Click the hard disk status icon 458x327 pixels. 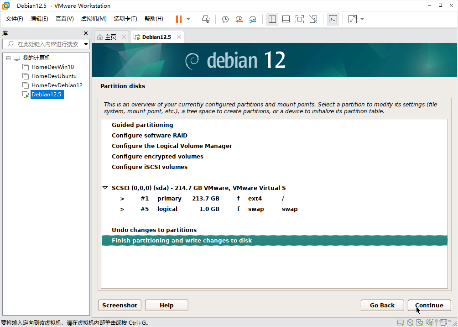click(x=401, y=323)
